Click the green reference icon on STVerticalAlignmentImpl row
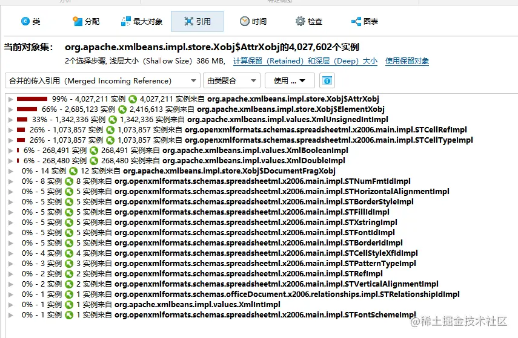 69,284
